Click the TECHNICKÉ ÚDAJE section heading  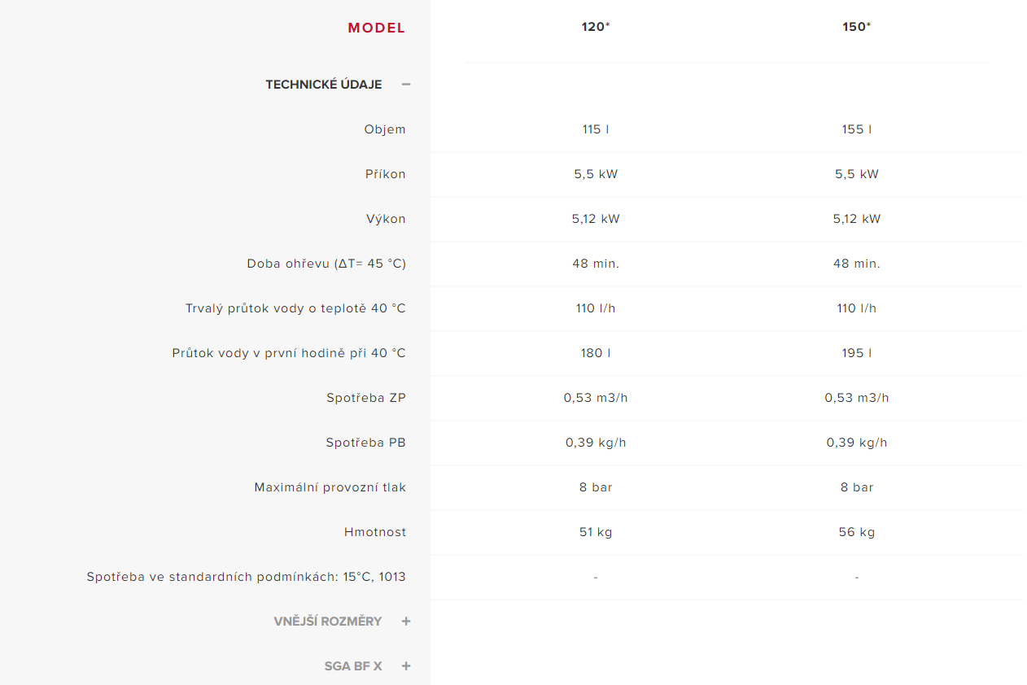pos(323,85)
